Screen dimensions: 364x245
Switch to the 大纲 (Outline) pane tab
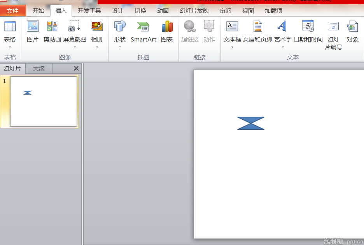click(38, 69)
